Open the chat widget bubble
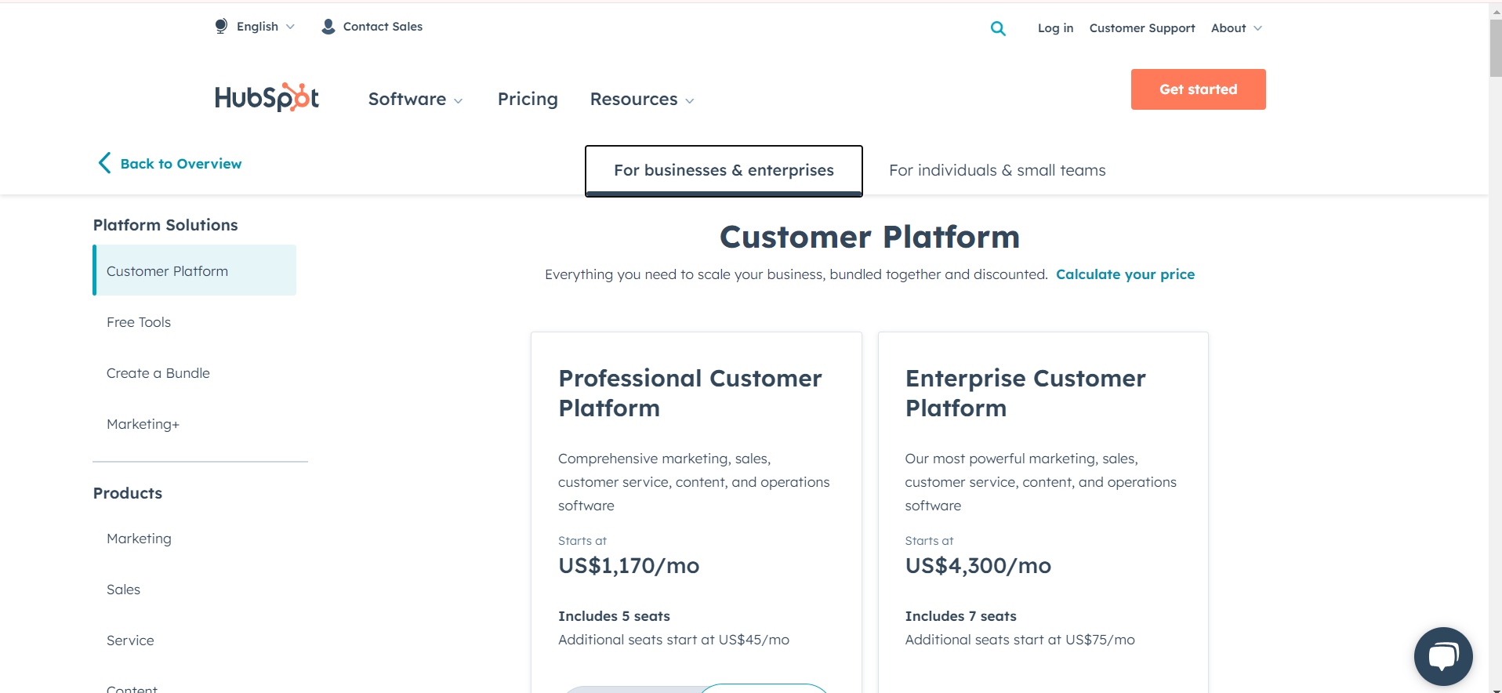The width and height of the screenshot is (1502, 693). 1442,656
